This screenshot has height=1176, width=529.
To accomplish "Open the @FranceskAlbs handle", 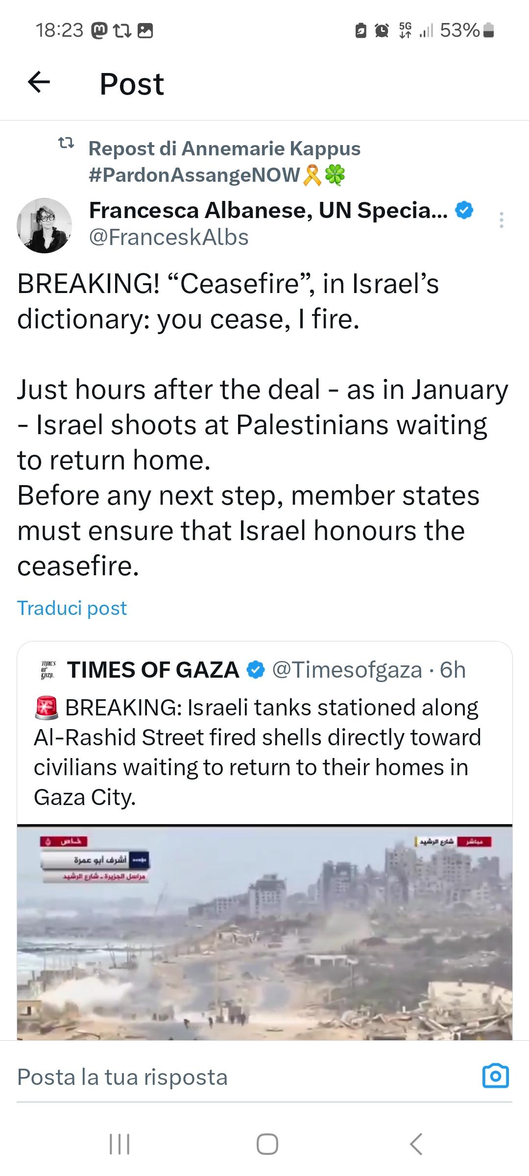I will pos(169,238).
